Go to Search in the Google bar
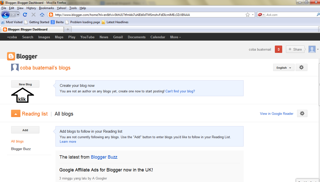Viewport: 320px width, 182px height. 28,37
